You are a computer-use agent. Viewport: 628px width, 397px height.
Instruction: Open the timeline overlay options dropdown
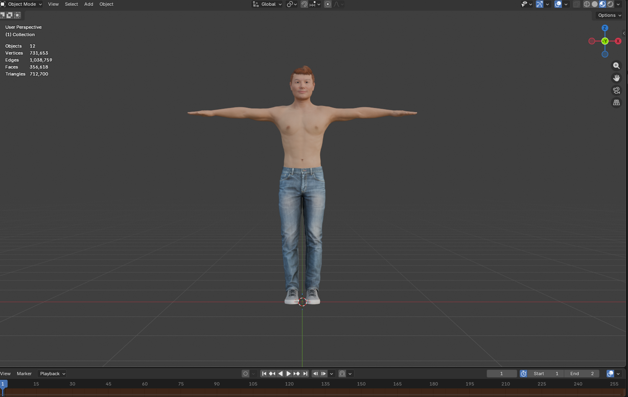(618, 374)
